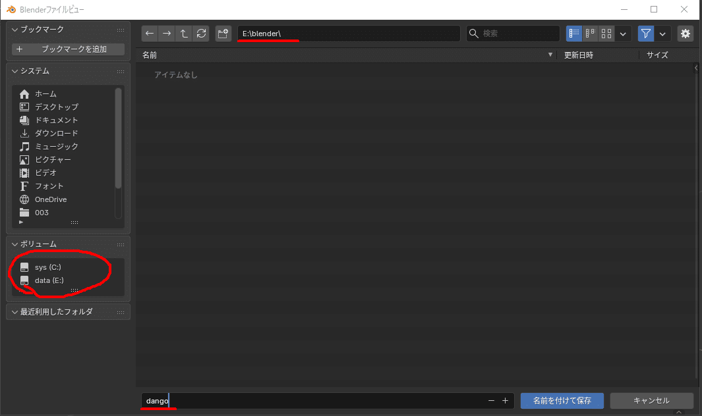Click システム panel drag handle
Image resolution: width=702 pixels, height=416 pixels.
click(121, 72)
